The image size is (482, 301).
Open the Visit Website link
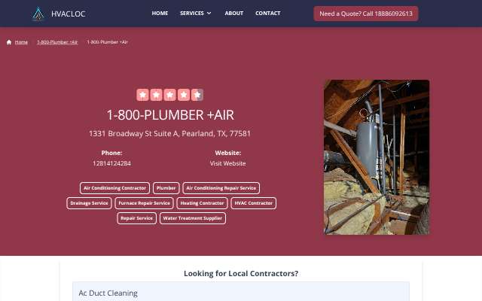click(x=227, y=163)
